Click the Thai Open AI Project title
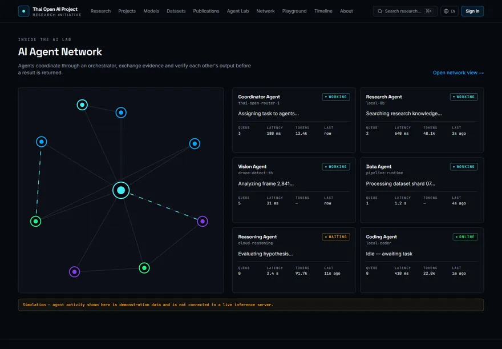 [55, 9]
